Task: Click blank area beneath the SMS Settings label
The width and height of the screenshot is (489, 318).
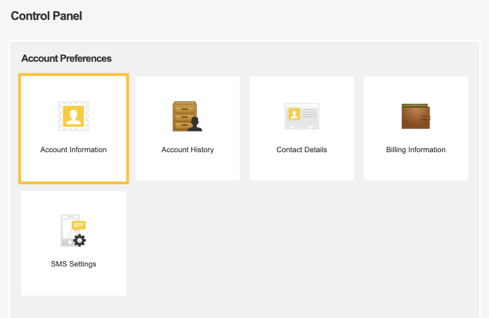Action: (73, 282)
